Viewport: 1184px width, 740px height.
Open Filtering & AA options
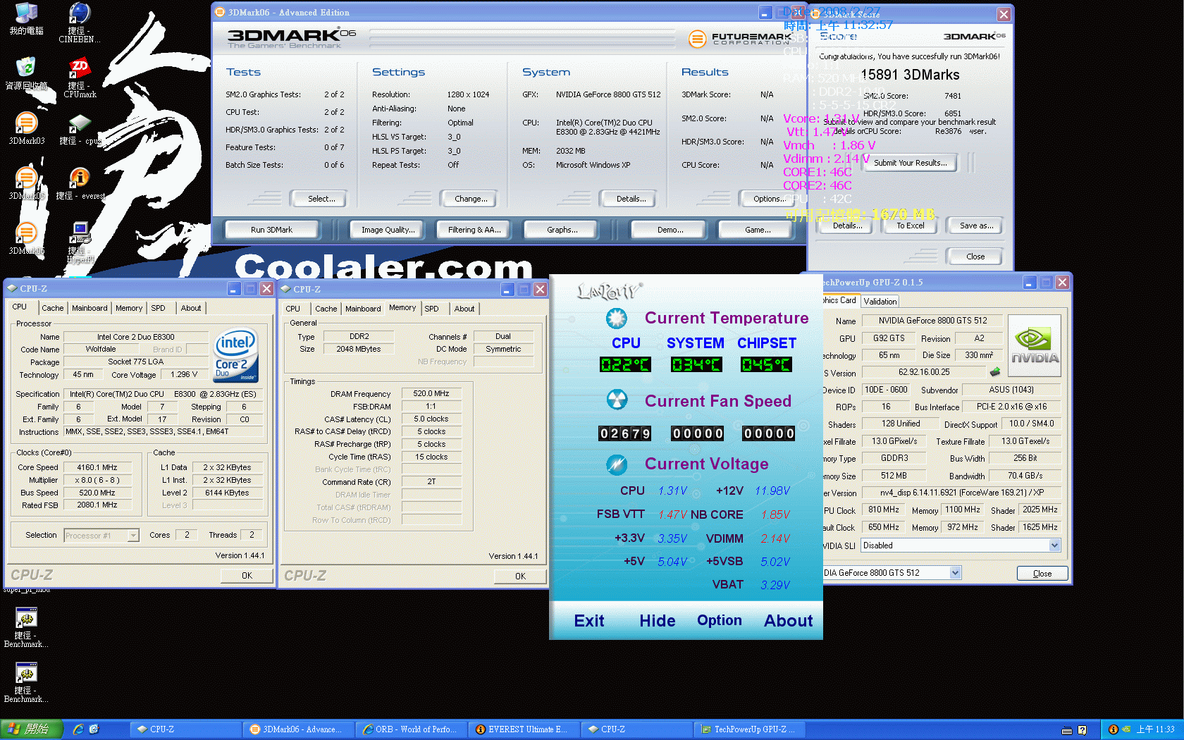click(x=474, y=230)
